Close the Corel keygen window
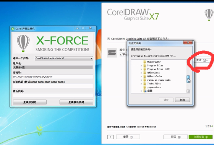 coord(90,28)
